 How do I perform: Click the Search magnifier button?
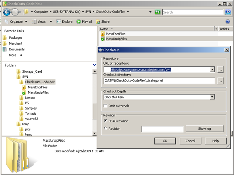pos(228,12)
